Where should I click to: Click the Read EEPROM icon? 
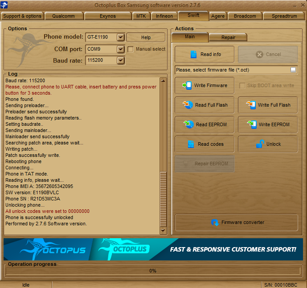[x=188, y=124]
